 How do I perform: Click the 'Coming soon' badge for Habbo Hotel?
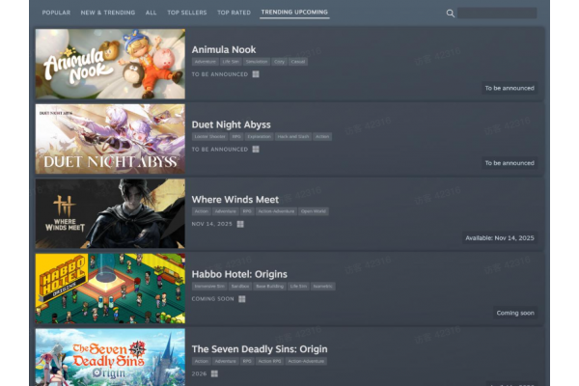click(515, 313)
